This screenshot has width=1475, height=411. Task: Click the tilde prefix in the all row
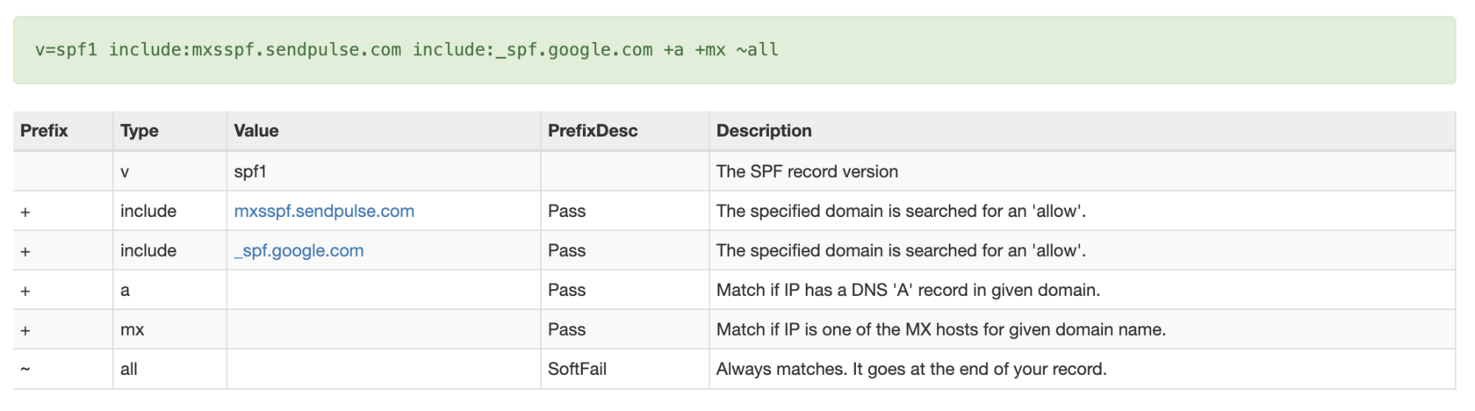pos(25,370)
